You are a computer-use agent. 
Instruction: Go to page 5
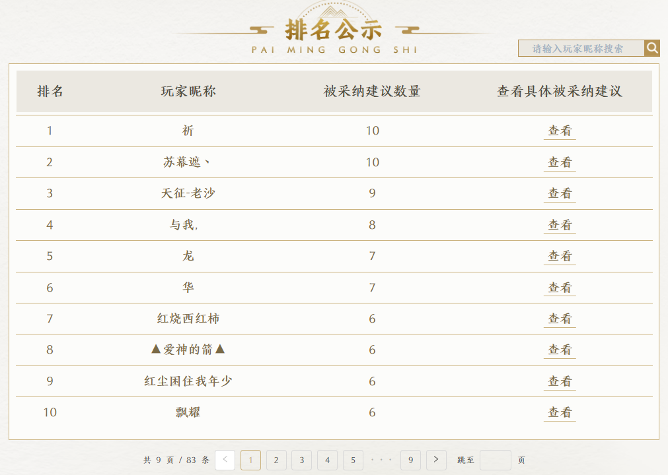click(x=353, y=460)
